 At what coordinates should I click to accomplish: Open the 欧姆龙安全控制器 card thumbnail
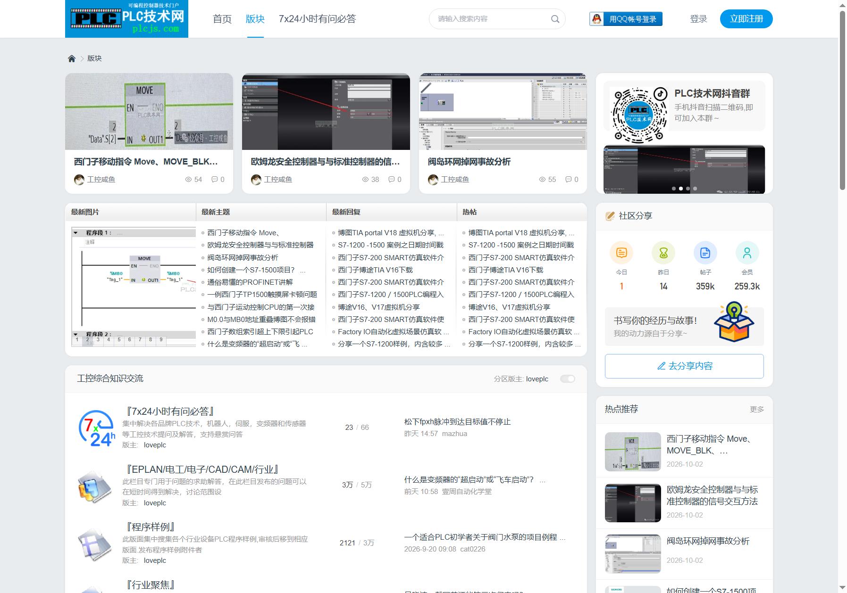point(326,111)
